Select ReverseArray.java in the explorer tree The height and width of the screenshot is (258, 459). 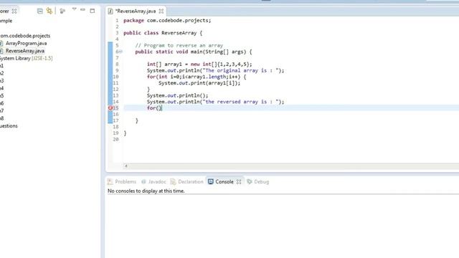(x=25, y=51)
